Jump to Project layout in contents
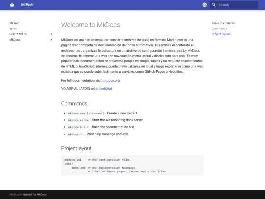This screenshot has height=199, width=265. point(221,34)
